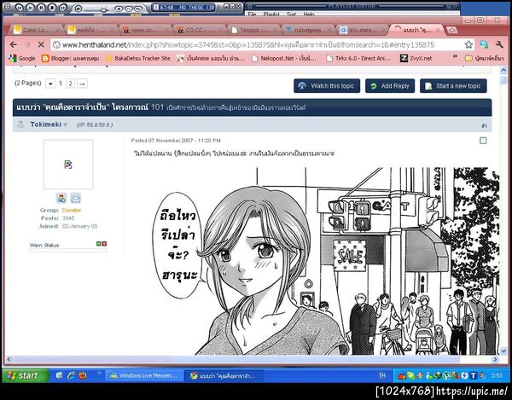Open the Playlist menu in Playlist Editor
The image size is (512, 400).
click(x=271, y=14)
